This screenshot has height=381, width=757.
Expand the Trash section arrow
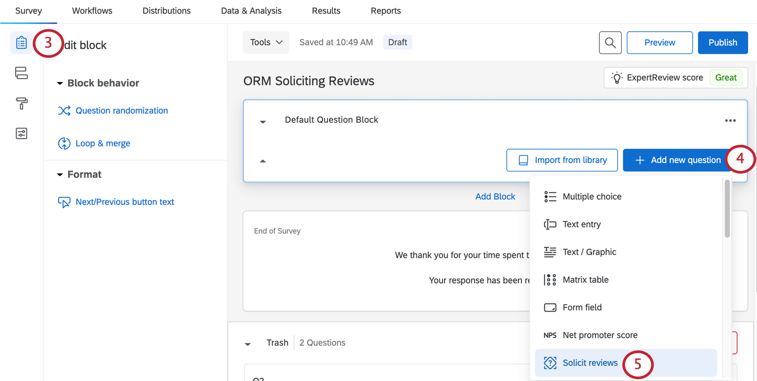coord(248,344)
